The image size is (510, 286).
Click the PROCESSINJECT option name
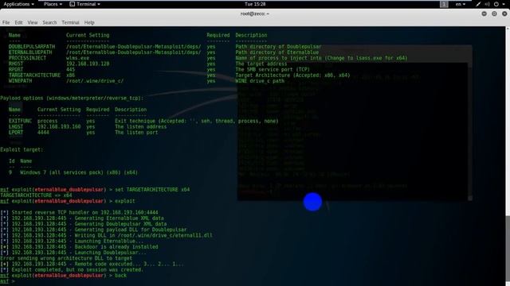tap(27, 58)
